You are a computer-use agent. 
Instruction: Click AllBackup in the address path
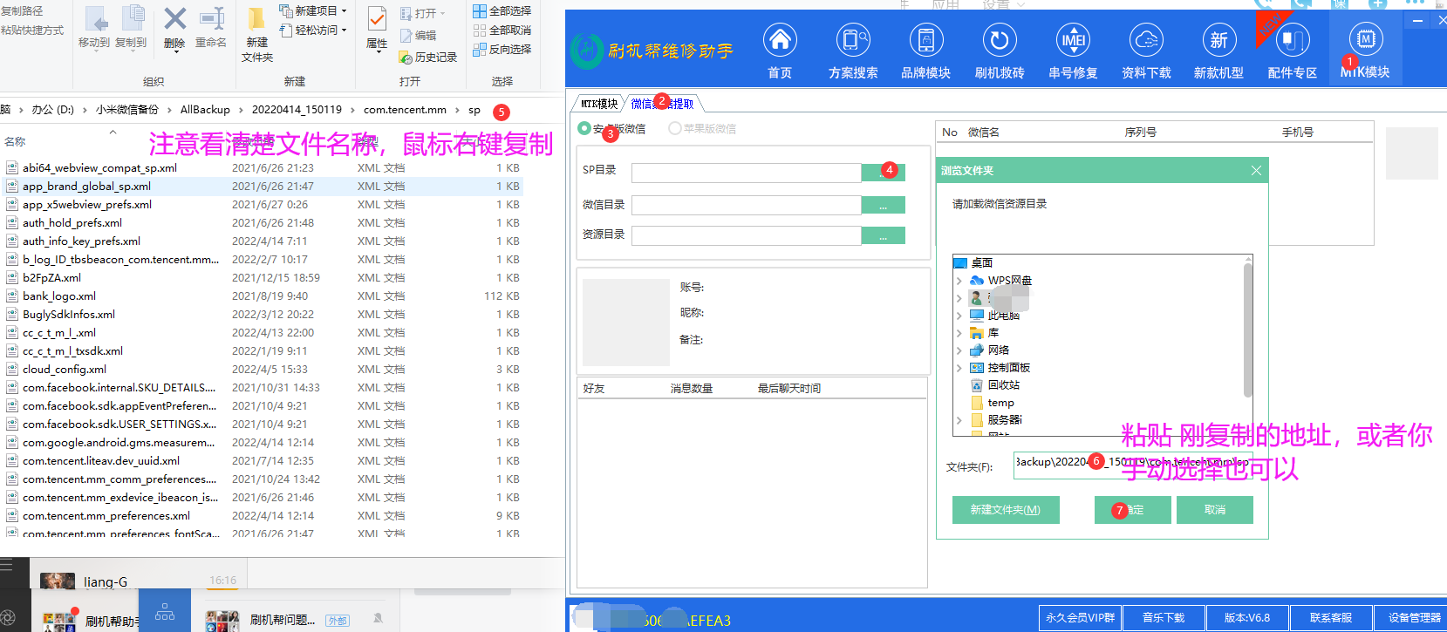205,110
